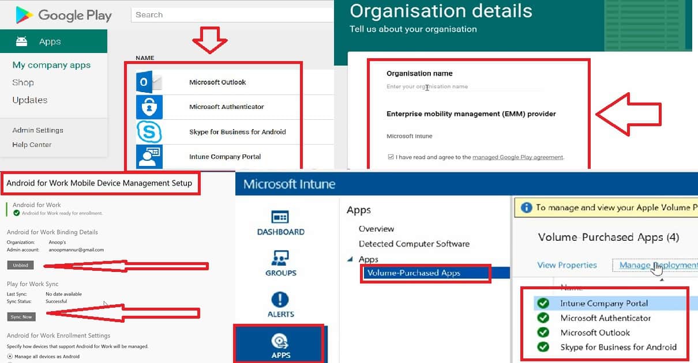Screen dimensions: 698x363
Task: Click the NAME column header in Google Play
Action: click(145, 58)
